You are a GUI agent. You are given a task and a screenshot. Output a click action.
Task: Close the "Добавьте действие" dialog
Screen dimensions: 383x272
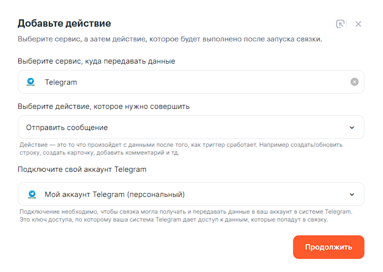(358, 24)
